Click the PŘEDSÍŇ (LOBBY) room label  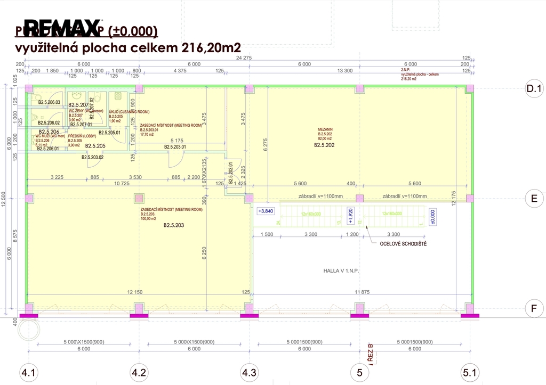pyautogui.click(x=82, y=136)
